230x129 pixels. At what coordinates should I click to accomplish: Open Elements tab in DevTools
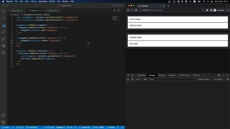[141, 75]
